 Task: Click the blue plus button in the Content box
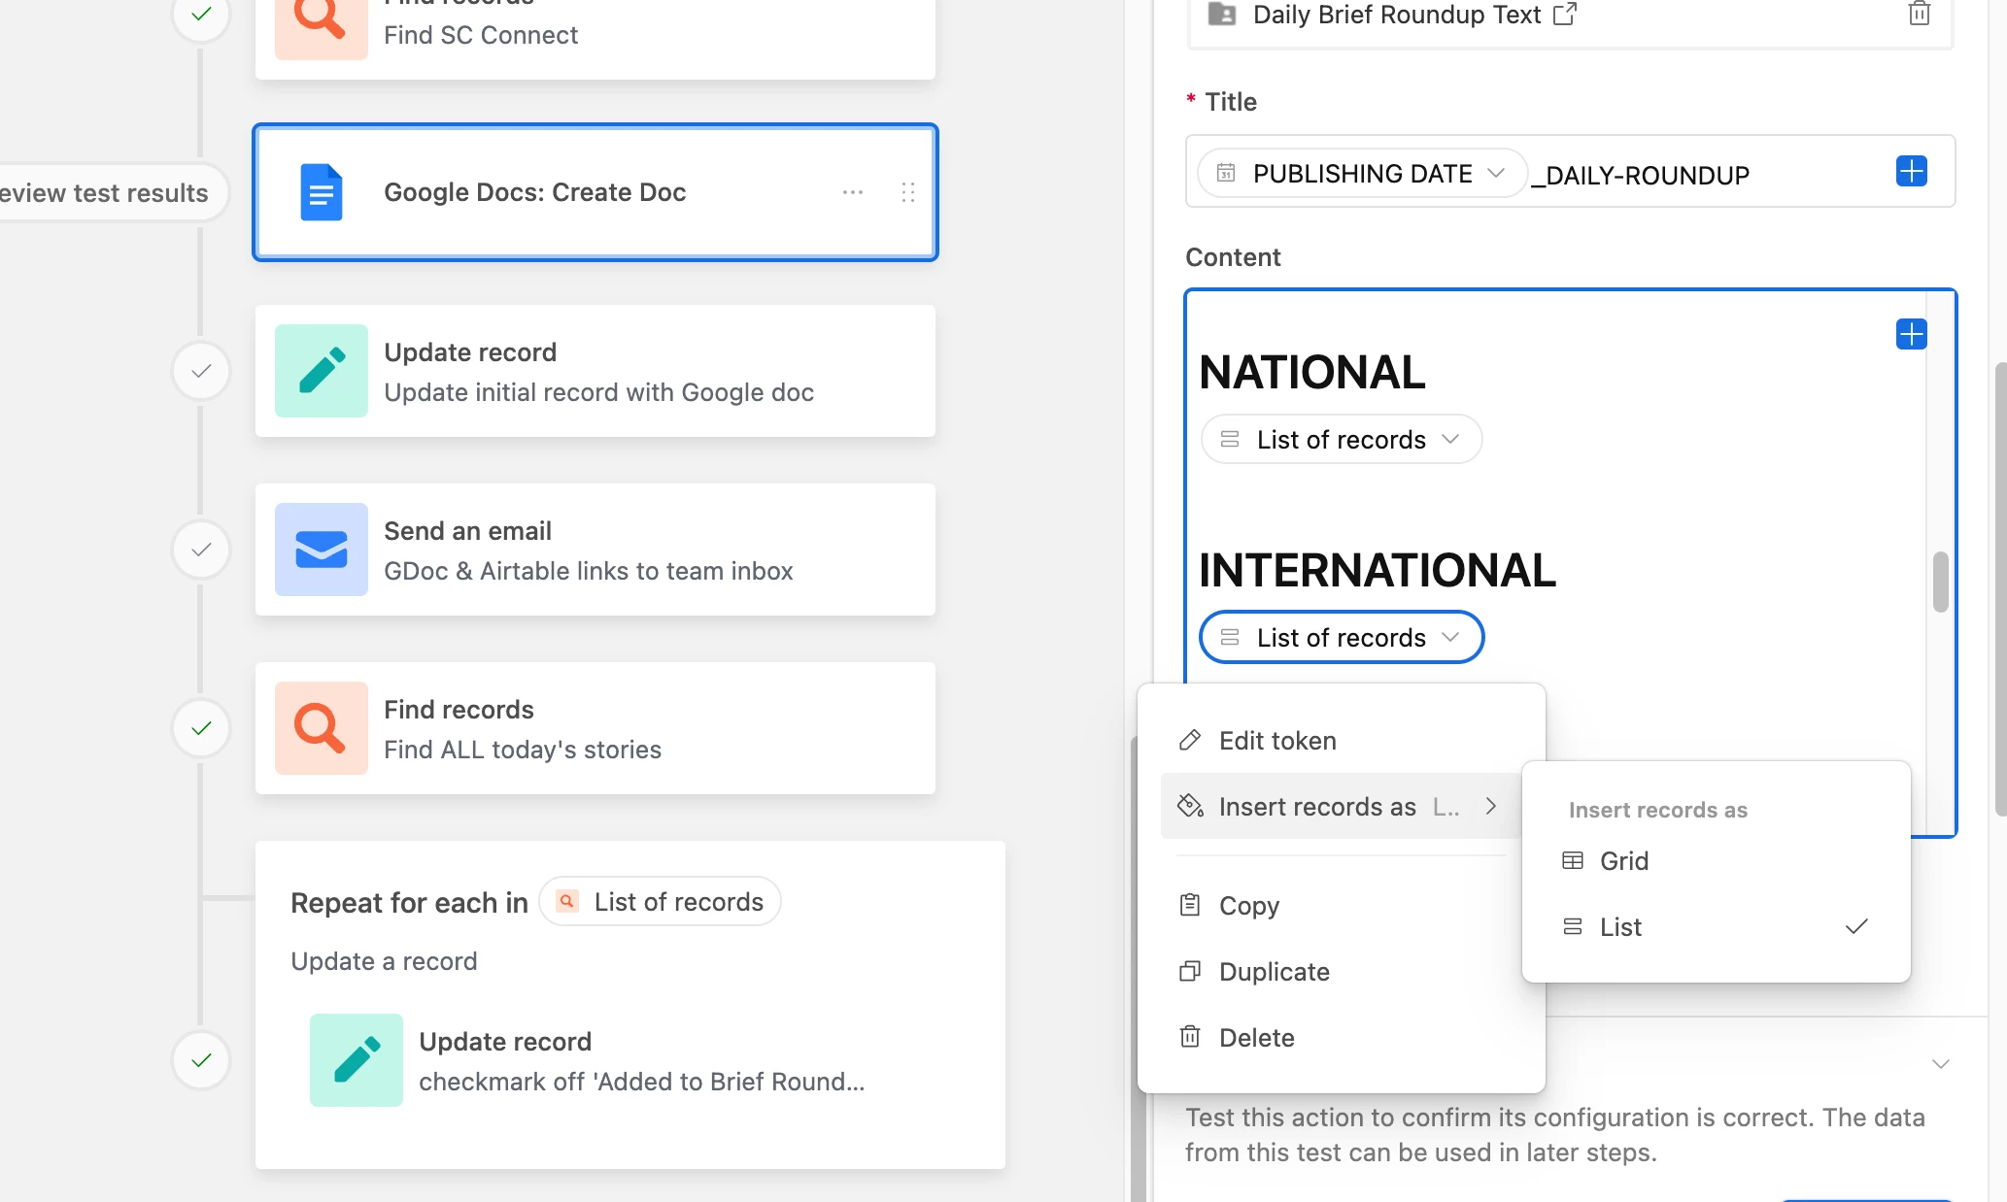coord(1911,335)
